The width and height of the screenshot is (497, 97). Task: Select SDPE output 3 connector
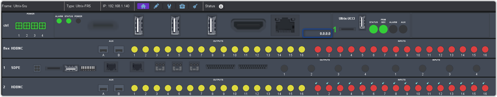click(338, 68)
